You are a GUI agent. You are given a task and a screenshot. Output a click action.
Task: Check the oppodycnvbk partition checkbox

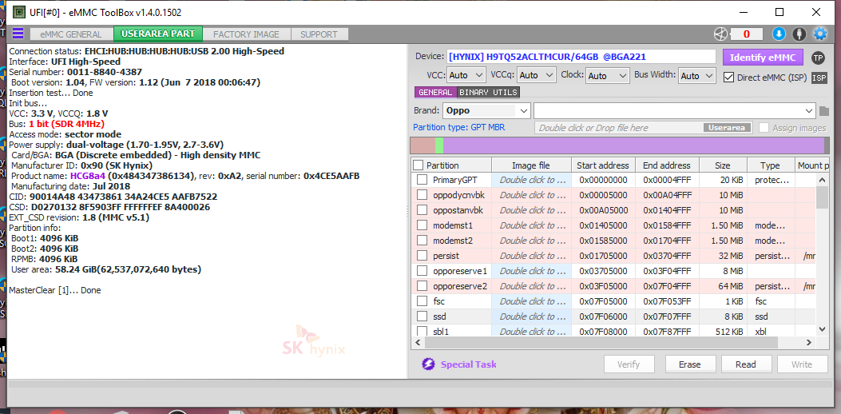click(422, 195)
